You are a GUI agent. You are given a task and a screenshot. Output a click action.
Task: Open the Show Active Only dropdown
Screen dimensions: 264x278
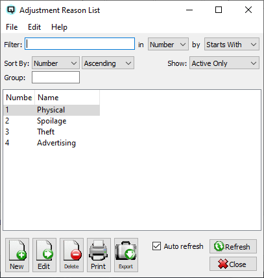[224, 63]
